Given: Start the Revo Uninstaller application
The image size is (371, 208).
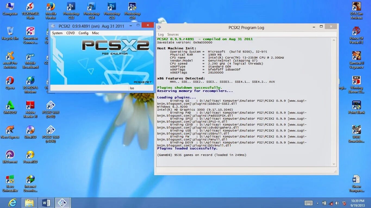Looking at the screenshot, I should pyautogui.click(x=10, y=180).
